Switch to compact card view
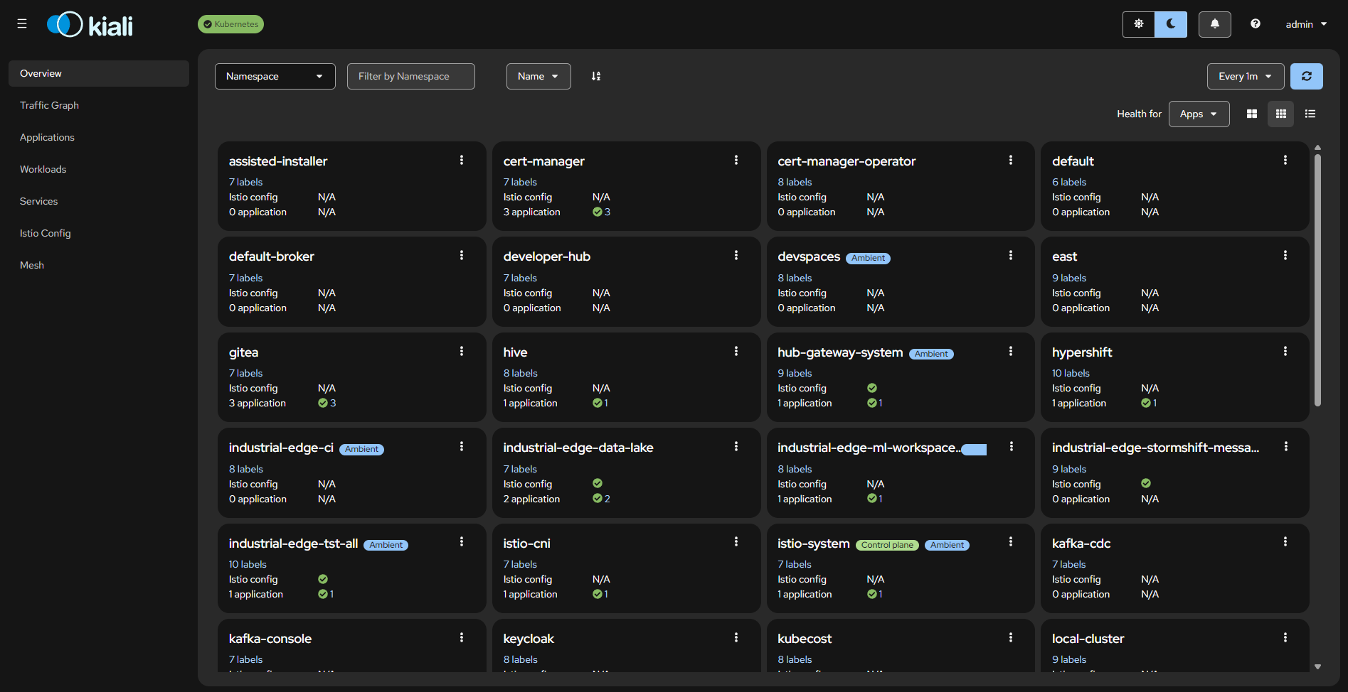The image size is (1348, 692). [1281, 114]
